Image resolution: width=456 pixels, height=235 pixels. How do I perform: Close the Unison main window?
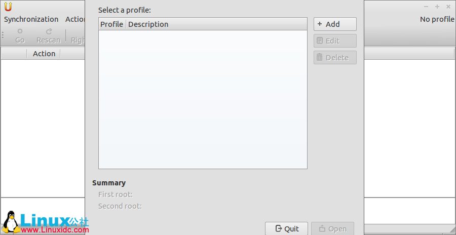[448, 7]
